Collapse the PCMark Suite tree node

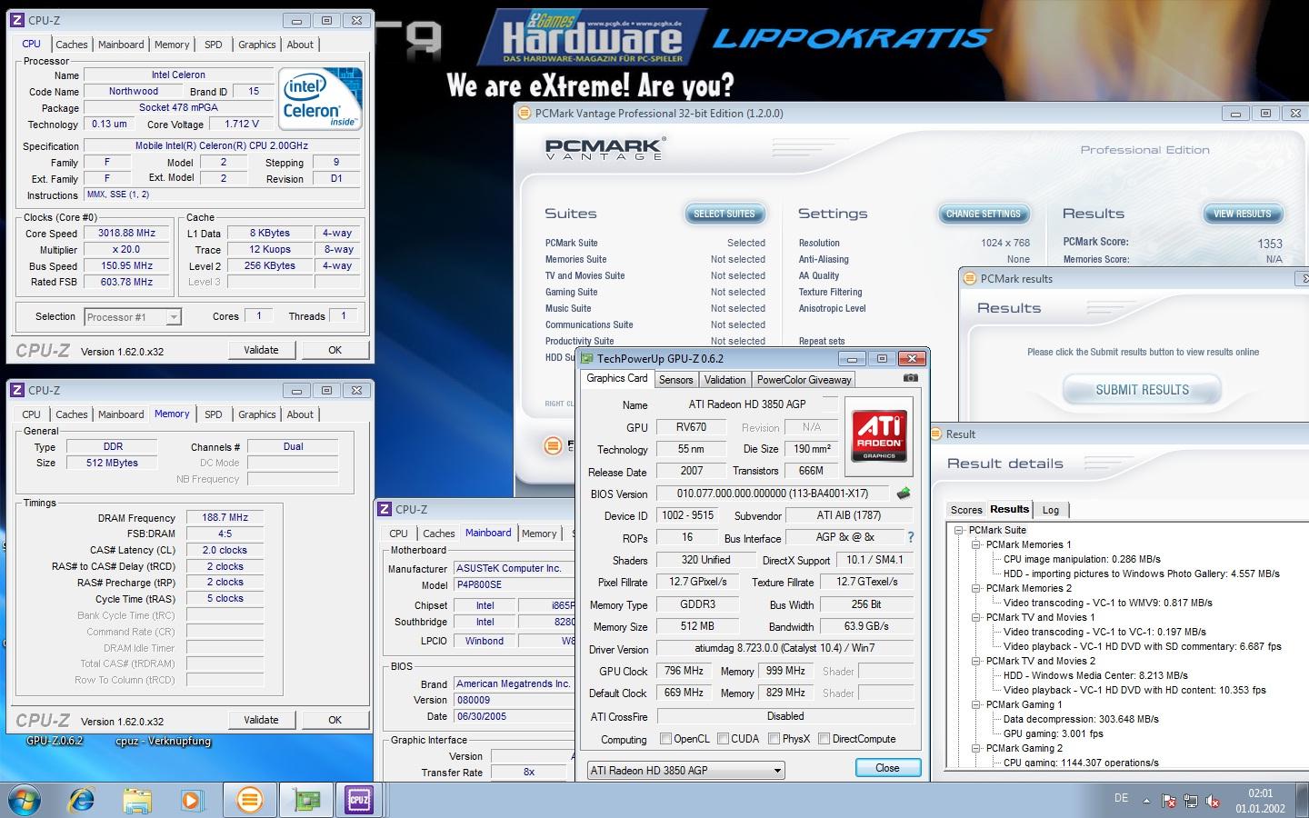[958, 530]
